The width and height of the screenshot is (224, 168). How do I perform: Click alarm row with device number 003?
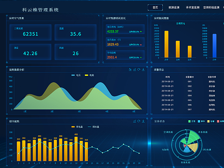[x=188, y=91]
